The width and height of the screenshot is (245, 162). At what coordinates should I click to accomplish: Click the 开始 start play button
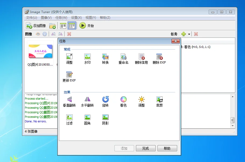tap(87, 25)
